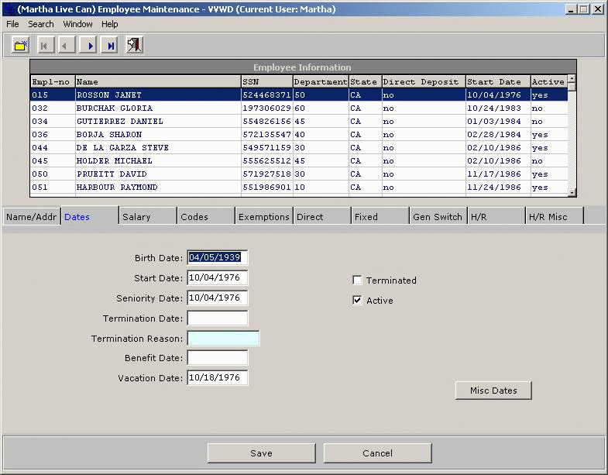Click the Cancel button
The image size is (608, 475).
point(377,453)
